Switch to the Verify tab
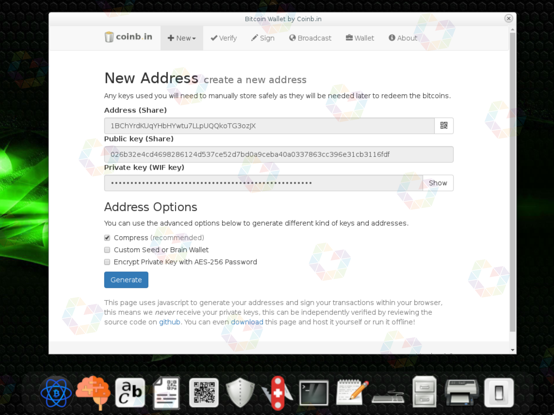 [x=224, y=38]
